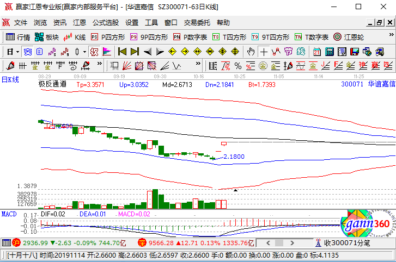Click the circled 金 golden ratio icon

point(263,66)
